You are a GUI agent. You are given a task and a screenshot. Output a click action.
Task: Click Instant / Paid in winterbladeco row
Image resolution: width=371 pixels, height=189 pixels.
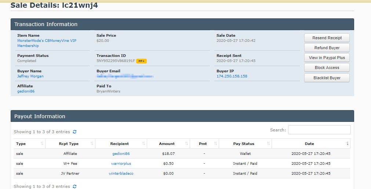(x=245, y=173)
